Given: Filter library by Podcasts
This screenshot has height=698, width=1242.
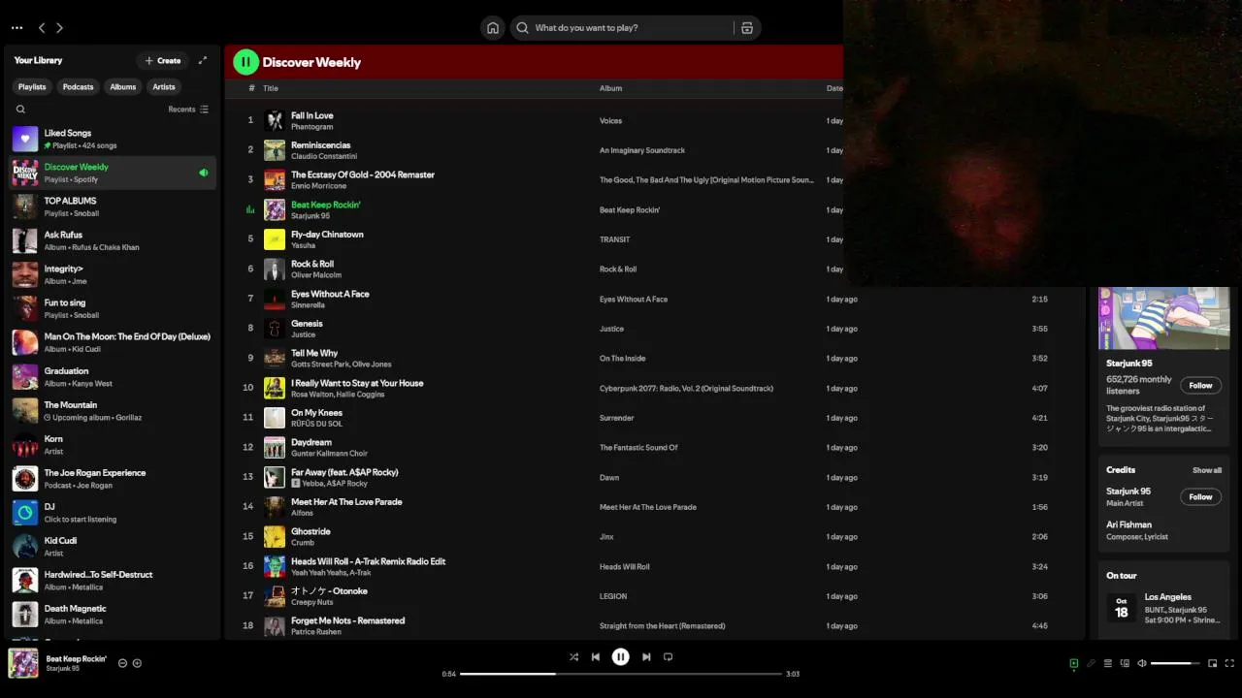Looking at the screenshot, I should (79, 86).
